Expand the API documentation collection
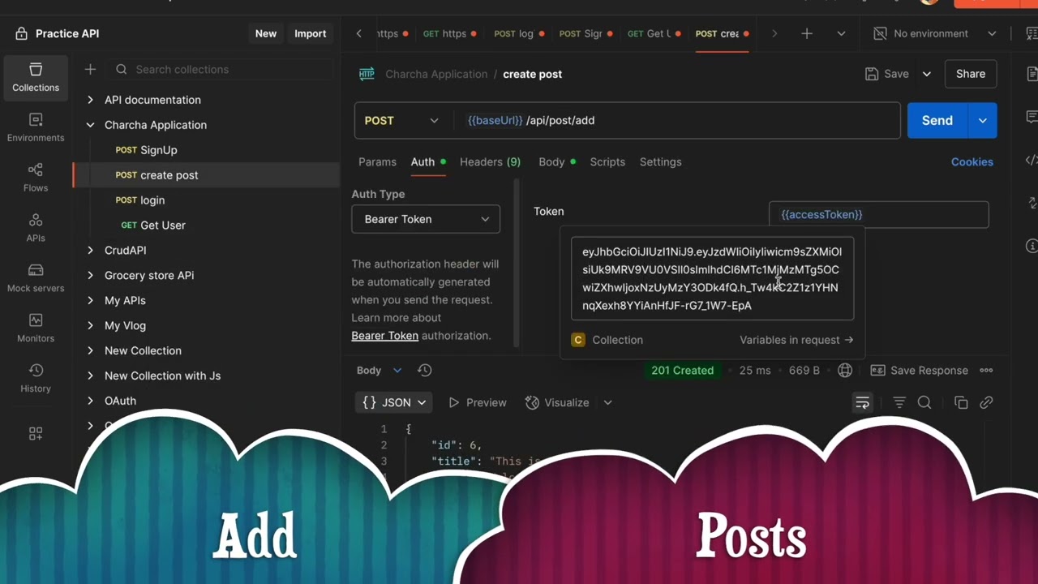1038x584 pixels. click(90, 100)
